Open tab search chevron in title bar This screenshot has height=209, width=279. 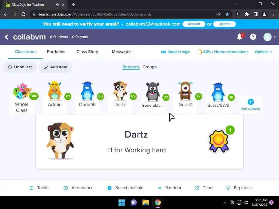[235, 4]
